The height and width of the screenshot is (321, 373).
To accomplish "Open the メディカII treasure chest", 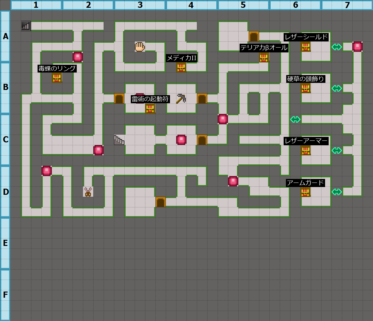I will [x=181, y=67].
